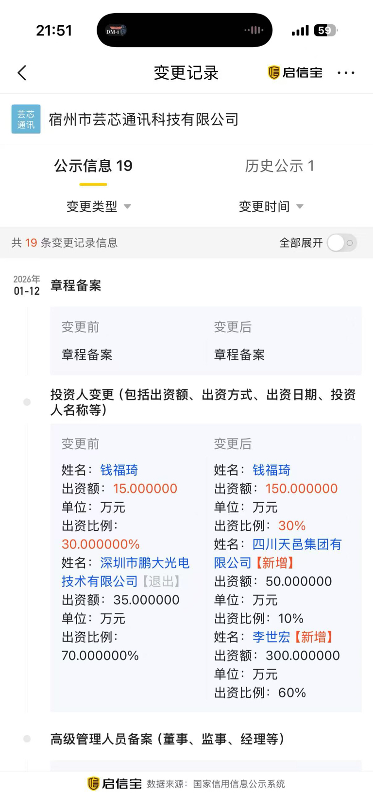Image resolution: width=373 pixels, height=811 pixels.
Task: Open the 变更时间 filter dropdown
Action: click(x=271, y=206)
